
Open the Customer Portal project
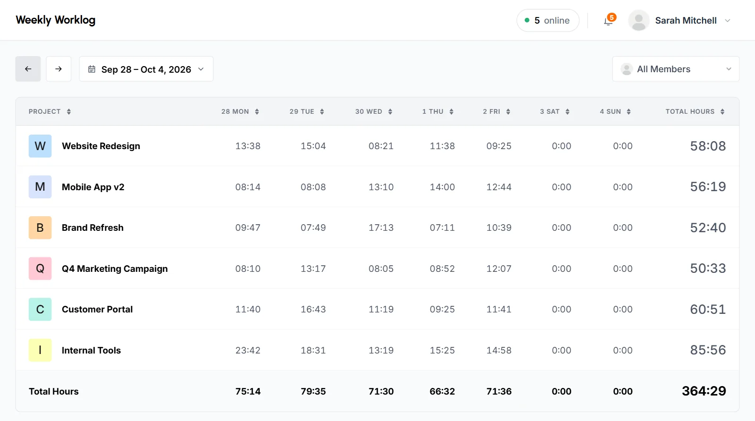click(x=97, y=310)
